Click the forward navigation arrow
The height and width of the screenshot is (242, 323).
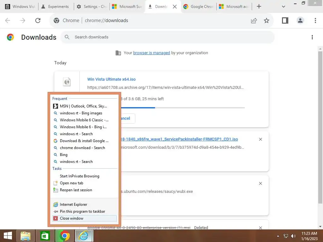(23, 20)
